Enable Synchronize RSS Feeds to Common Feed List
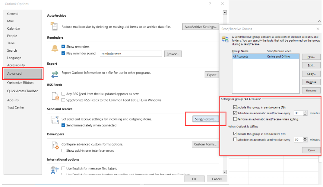This screenshot has height=187, width=323. pos(63,100)
